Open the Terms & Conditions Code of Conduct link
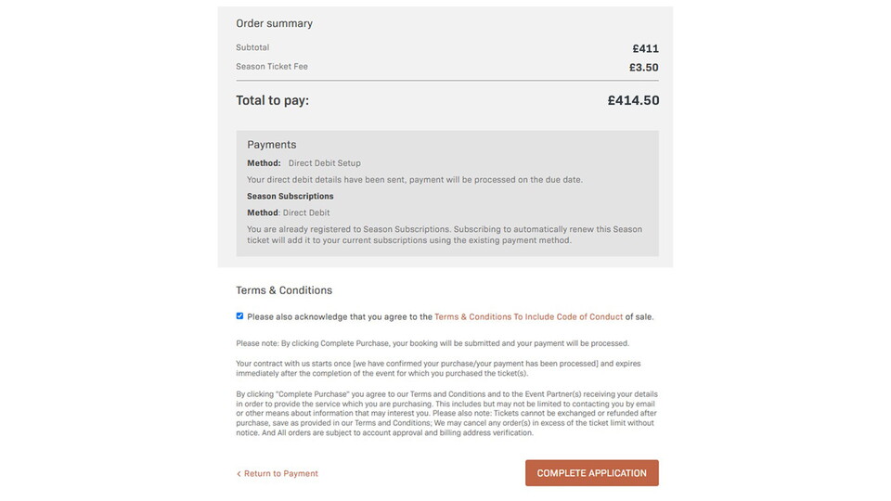 (x=528, y=317)
